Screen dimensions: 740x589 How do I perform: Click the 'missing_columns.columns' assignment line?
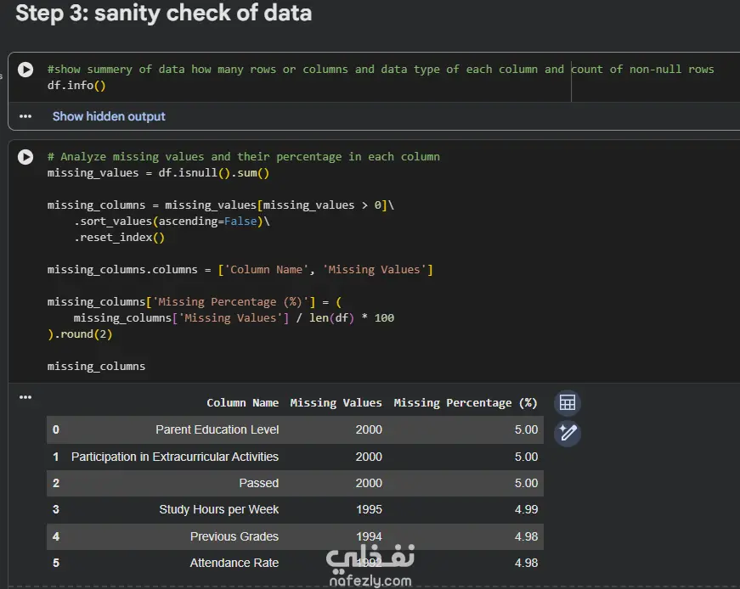[240, 269]
